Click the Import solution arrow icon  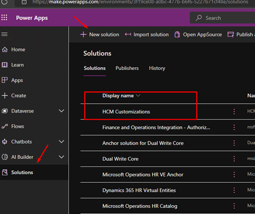[128, 34]
